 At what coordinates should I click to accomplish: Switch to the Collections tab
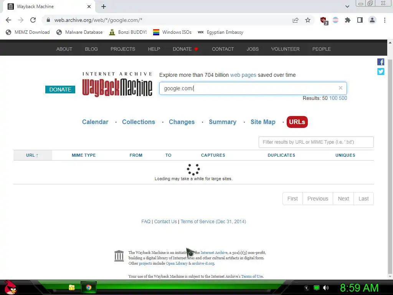[139, 122]
